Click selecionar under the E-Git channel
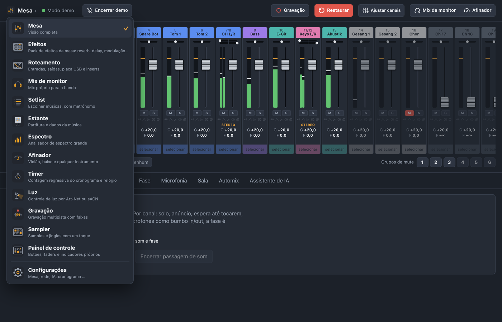 pos(281,150)
